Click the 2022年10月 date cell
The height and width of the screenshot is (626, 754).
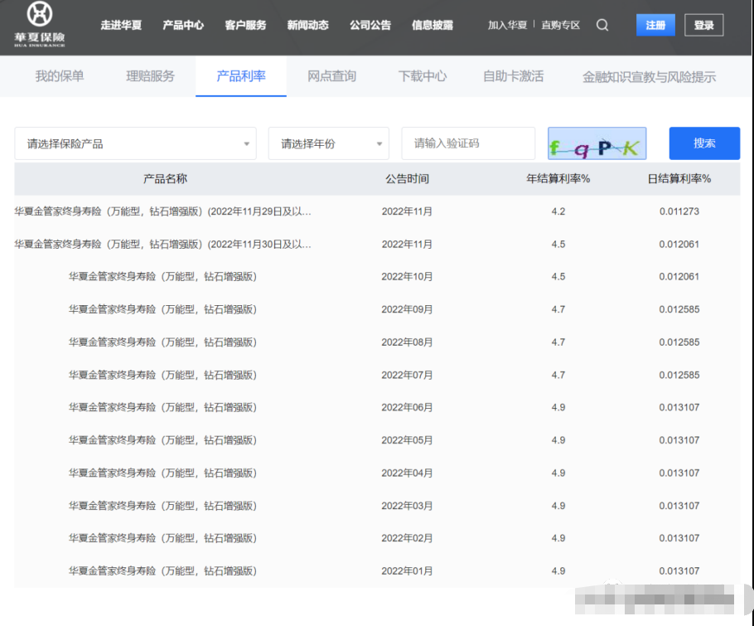[x=407, y=277]
